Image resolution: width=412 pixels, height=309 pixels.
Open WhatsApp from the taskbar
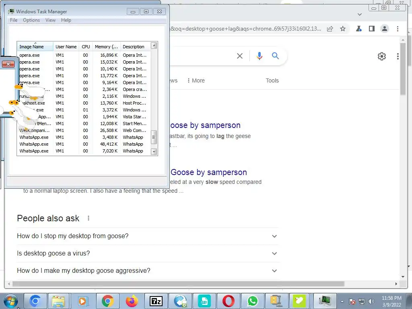(x=253, y=301)
